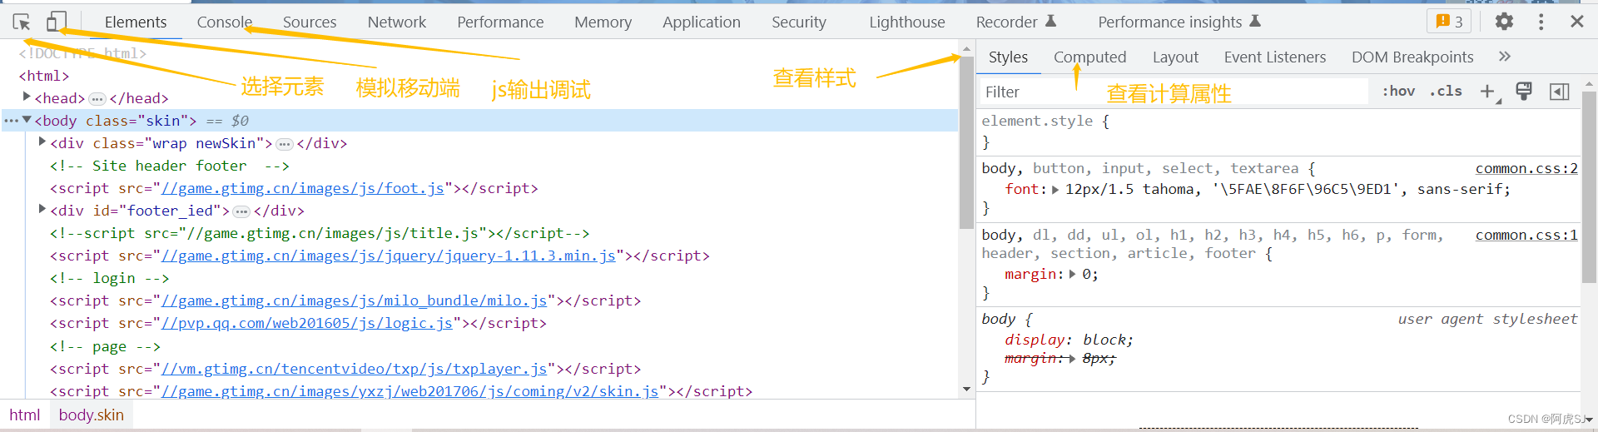Expand the div class="wrap newSkin" node
1598x432 pixels.
[42, 142]
